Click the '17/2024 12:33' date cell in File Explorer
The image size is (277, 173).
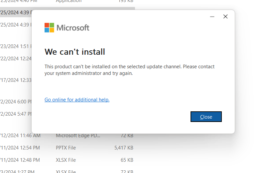pyautogui.click(x=16, y=80)
